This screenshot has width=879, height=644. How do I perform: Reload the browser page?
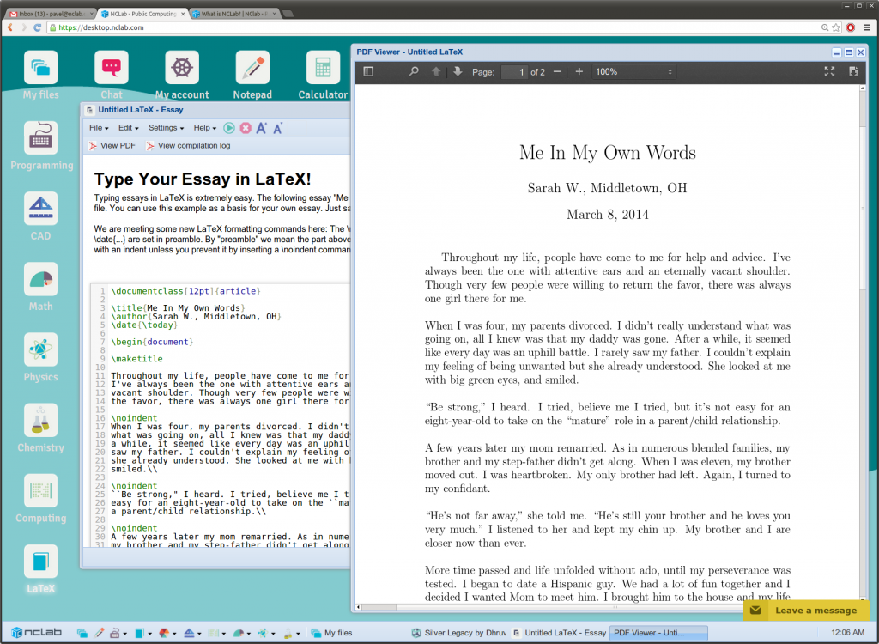tap(37, 27)
